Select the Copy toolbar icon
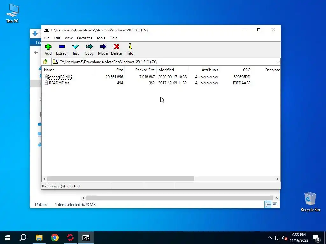This screenshot has height=244, width=326. tap(89, 49)
